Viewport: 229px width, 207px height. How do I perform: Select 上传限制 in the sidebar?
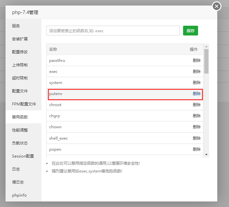pos(20,65)
